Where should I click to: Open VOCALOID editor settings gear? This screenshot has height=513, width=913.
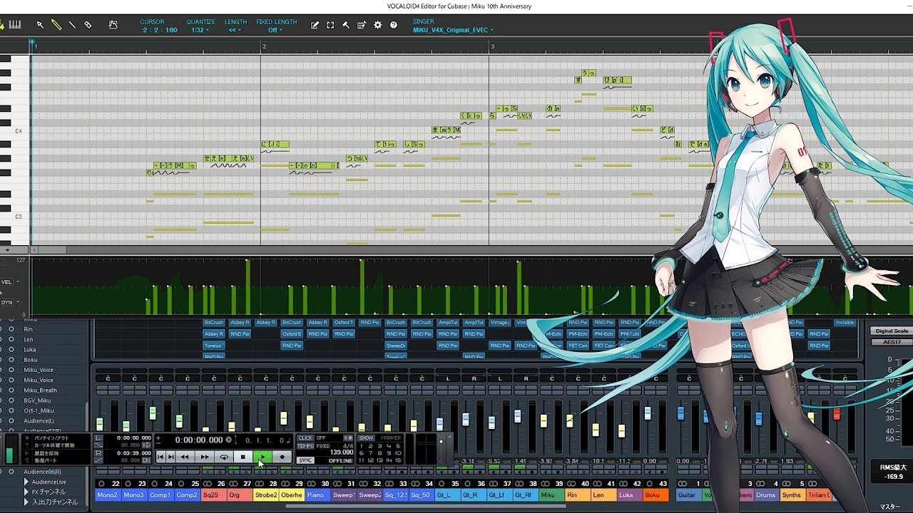[x=378, y=25]
